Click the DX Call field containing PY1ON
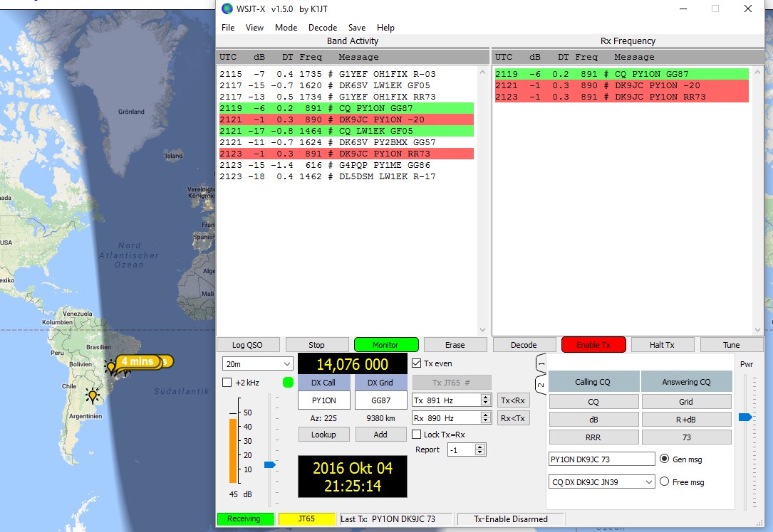This screenshot has width=773, height=532. click(324, 400)
